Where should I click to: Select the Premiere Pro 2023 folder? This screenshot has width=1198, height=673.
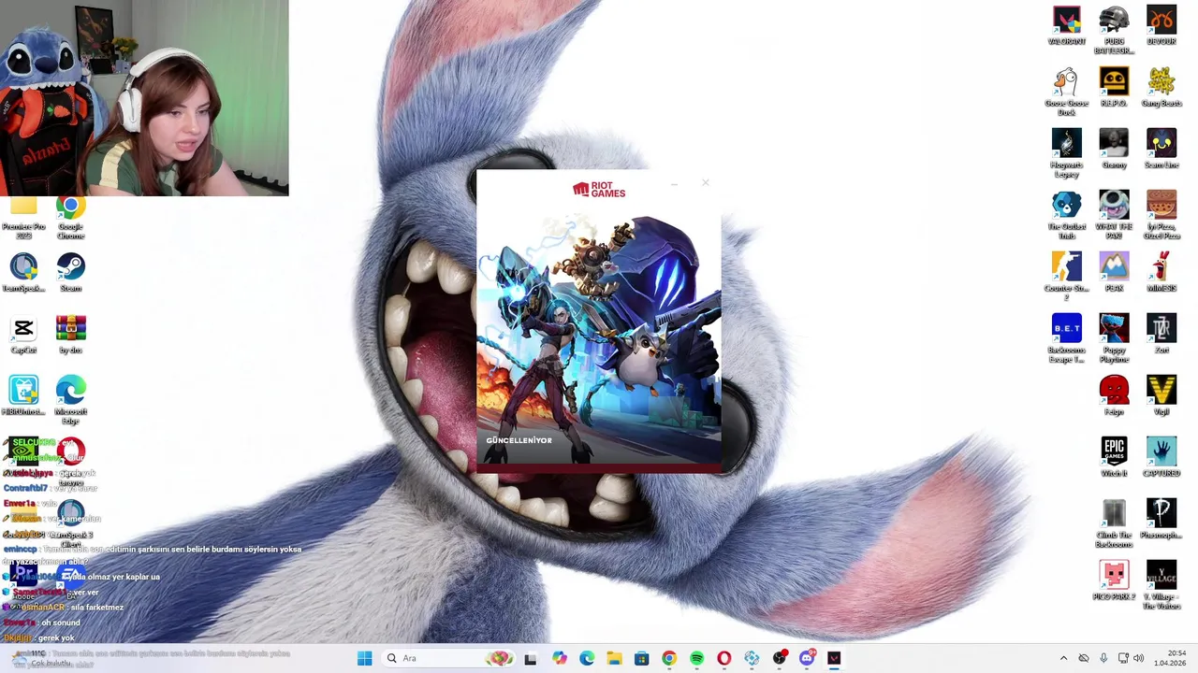(x=23, y=218)
